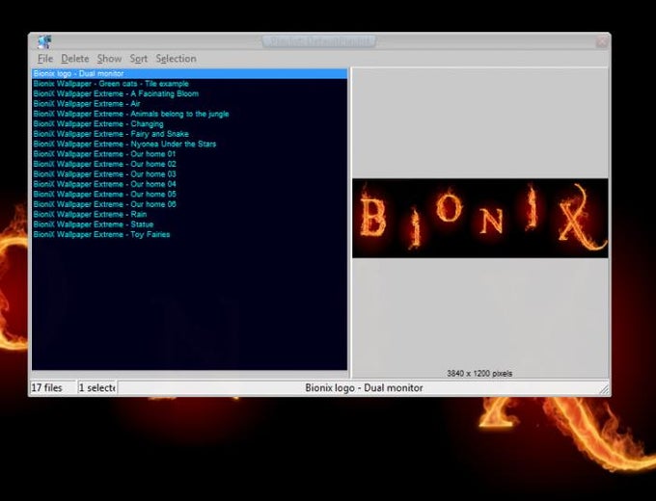Screen dimensions: 656x501
Task: Click the status bar file name 'Bionix logo - Dual monitor'
Action: (364, 387)
